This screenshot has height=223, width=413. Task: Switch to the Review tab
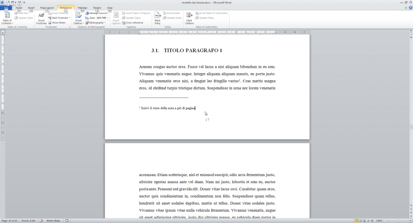[97, 8]
